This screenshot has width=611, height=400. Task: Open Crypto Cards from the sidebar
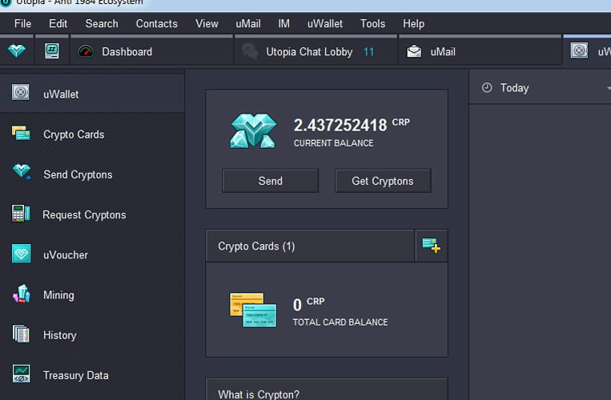pos(74,134)
